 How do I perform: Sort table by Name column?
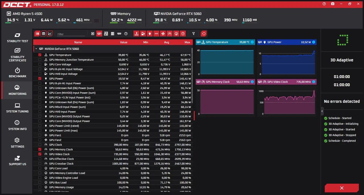tap(78, 42)
